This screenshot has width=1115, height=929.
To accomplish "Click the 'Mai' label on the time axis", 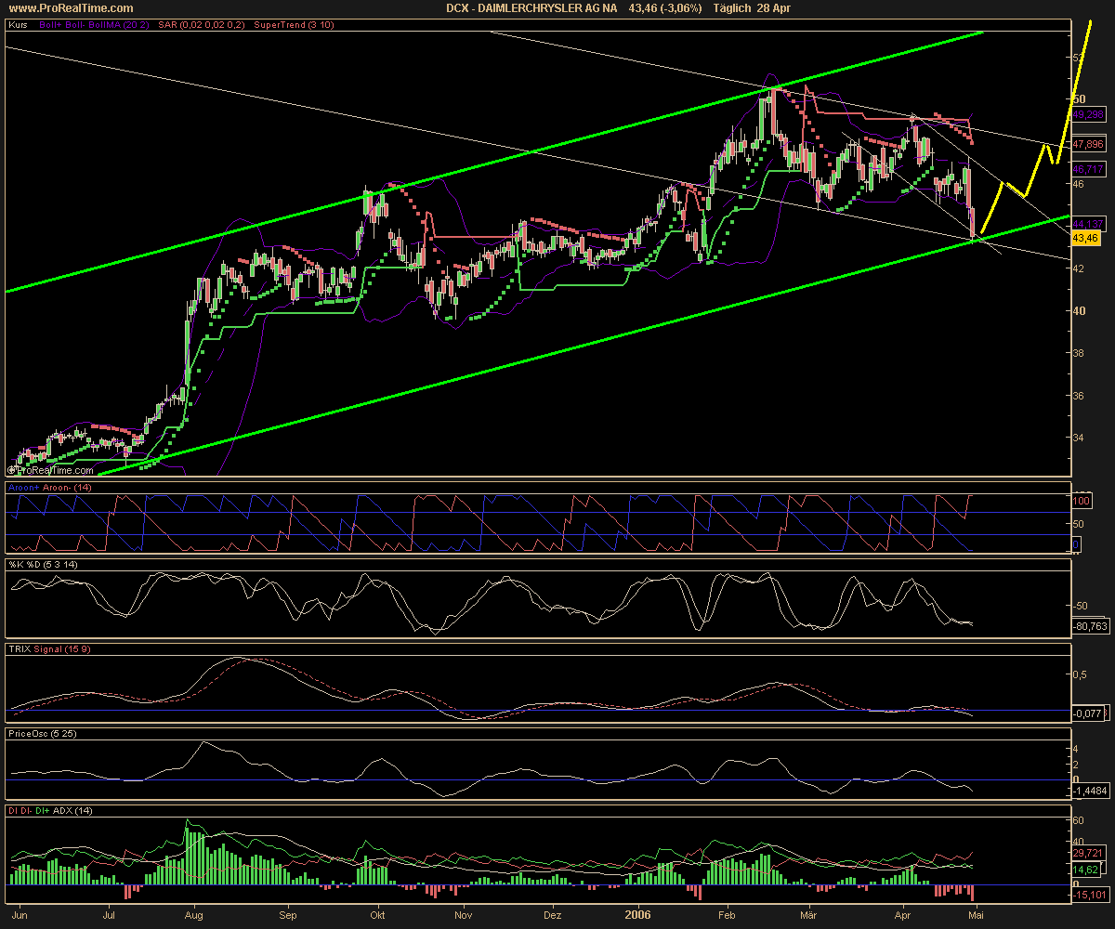I will pos(976,914).
